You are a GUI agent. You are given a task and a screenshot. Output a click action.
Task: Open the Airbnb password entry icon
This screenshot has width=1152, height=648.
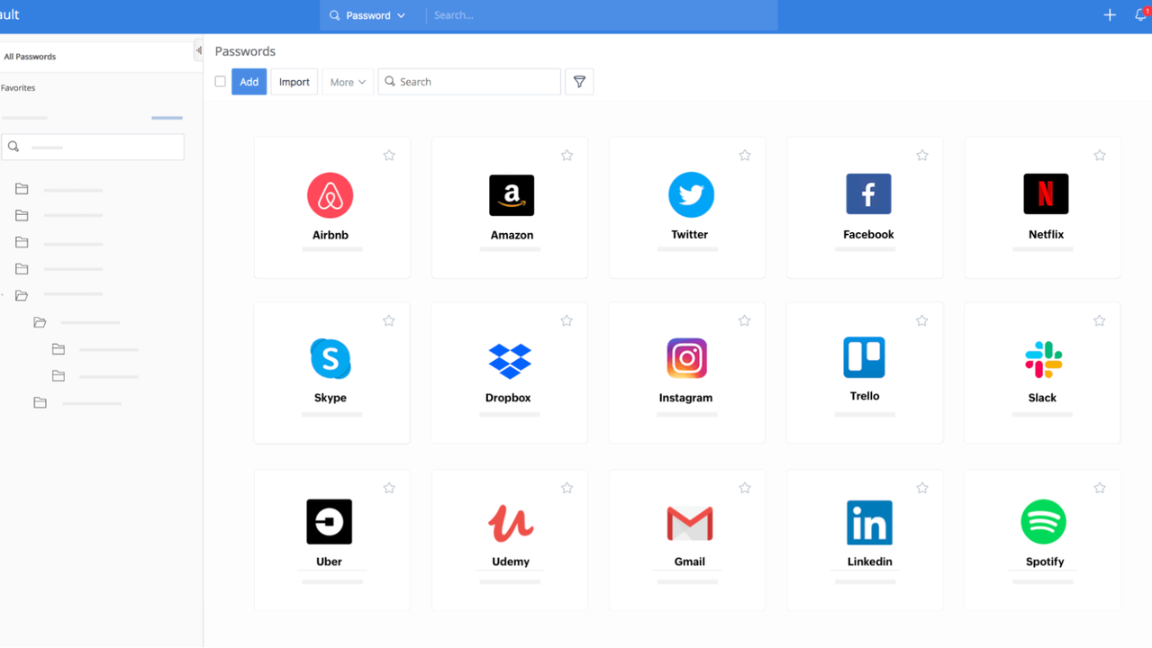pos(330,195)
